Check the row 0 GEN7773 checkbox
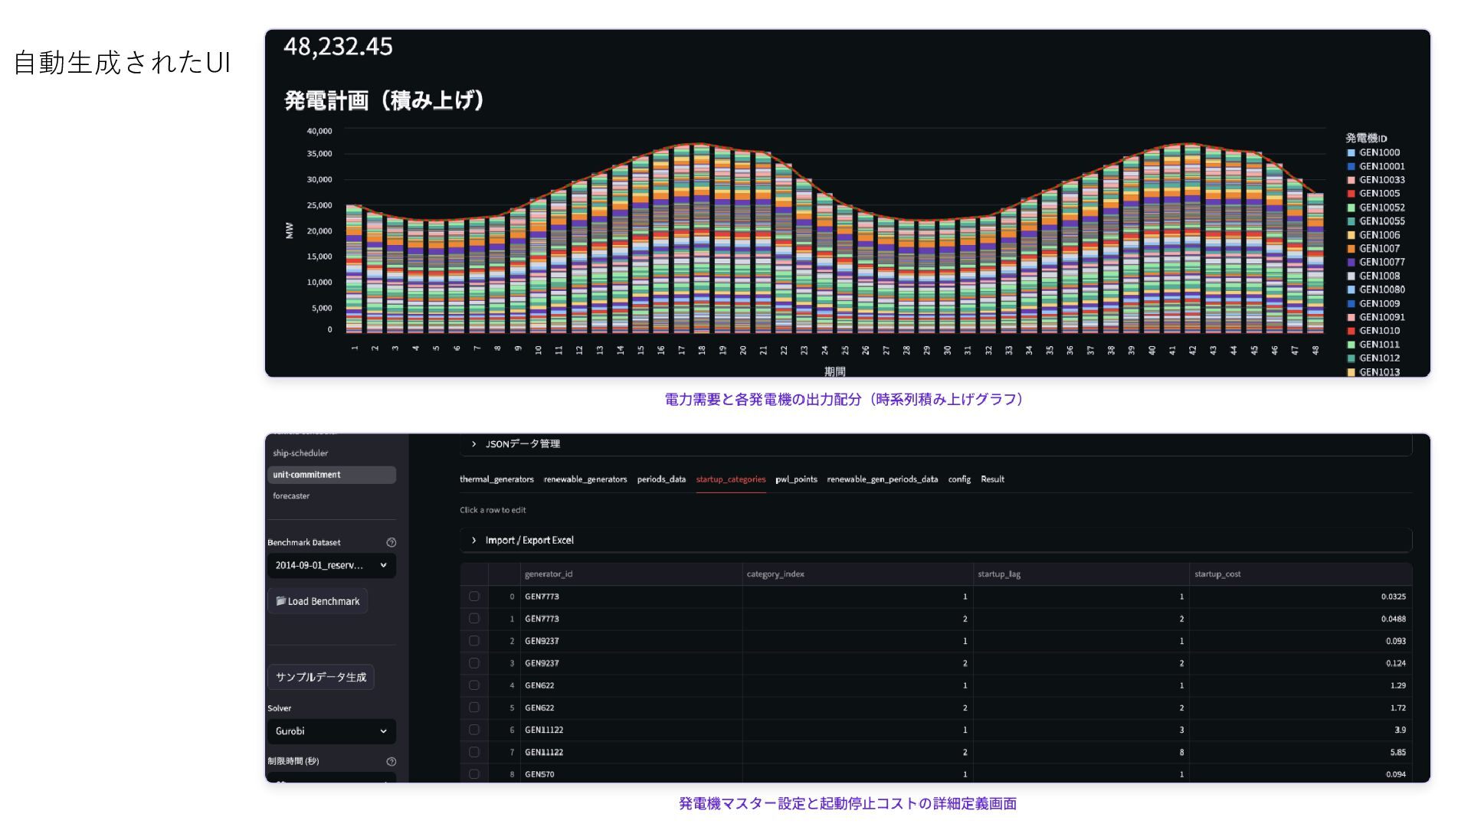 (x=474, y=597)
